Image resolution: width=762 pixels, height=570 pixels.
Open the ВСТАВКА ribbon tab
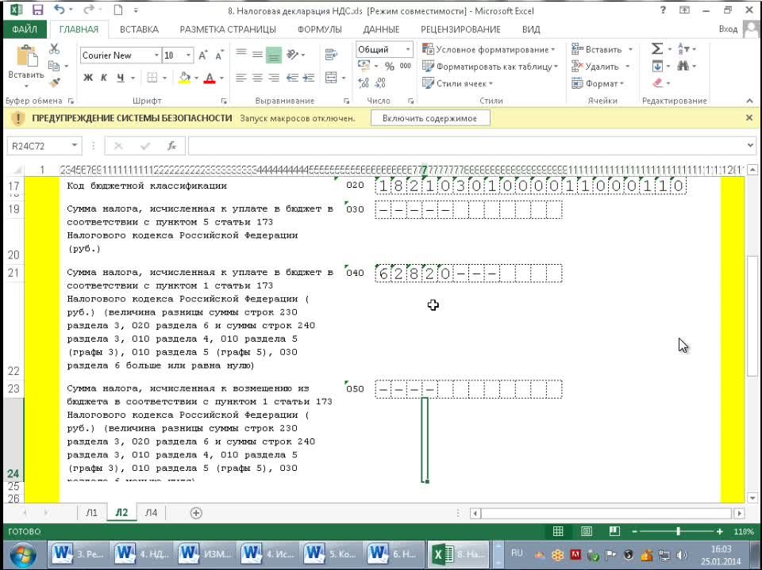pyautogui.click(x=139, y=29)
